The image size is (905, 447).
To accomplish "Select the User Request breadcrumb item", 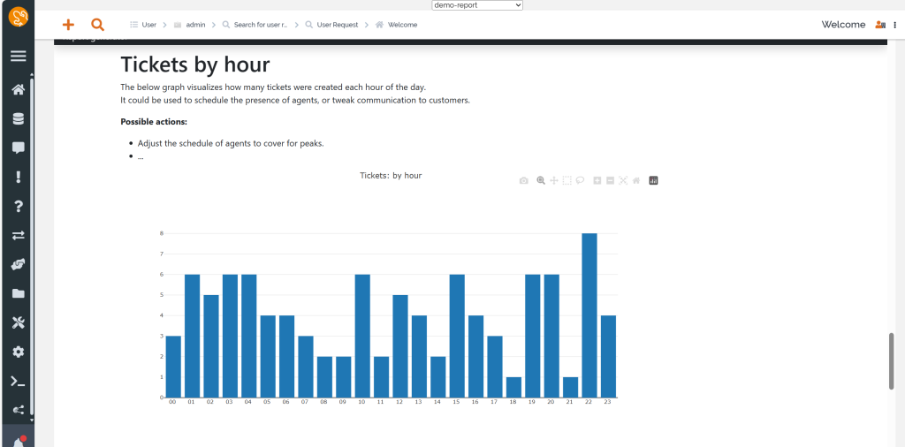I will [337, 25].
